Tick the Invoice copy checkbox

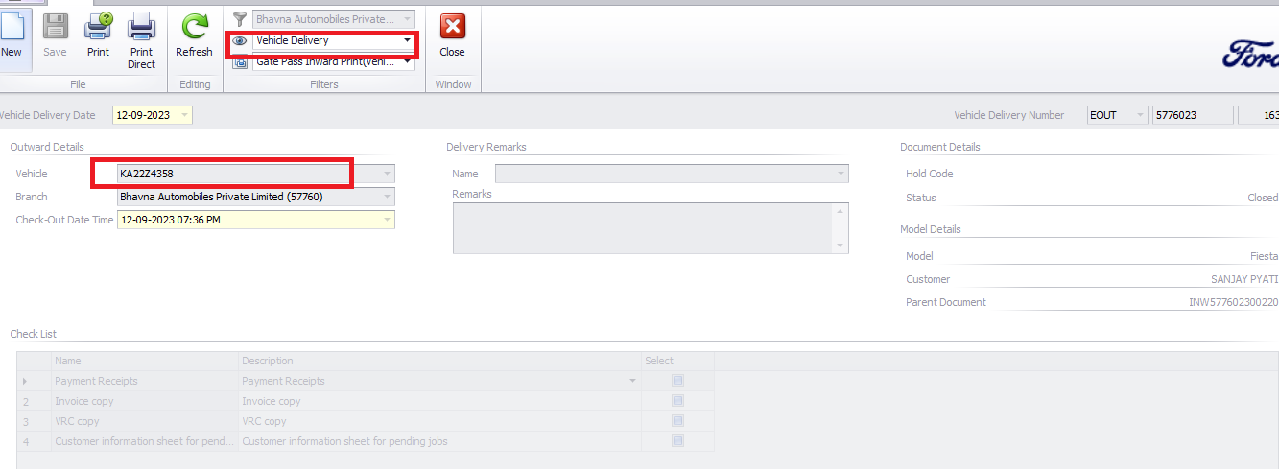tap(677, 401)
